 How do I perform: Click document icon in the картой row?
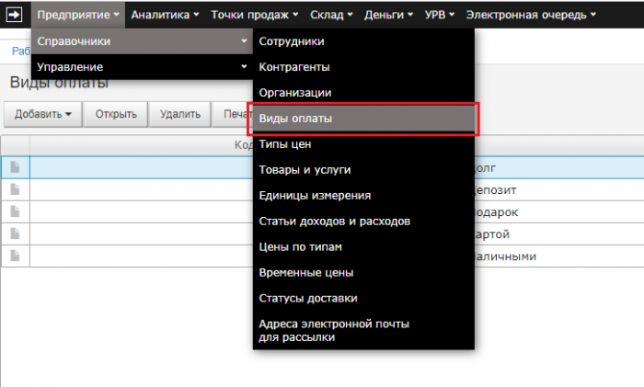pyautogui.click(x=15, y=233)
